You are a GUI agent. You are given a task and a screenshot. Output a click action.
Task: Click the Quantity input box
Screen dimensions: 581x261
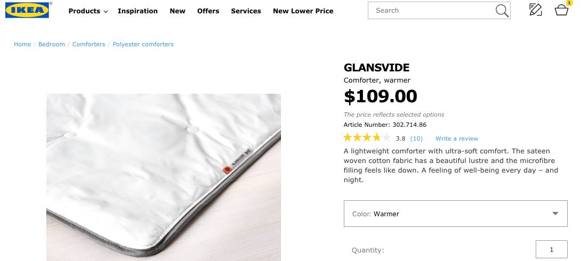coord(551,249)
